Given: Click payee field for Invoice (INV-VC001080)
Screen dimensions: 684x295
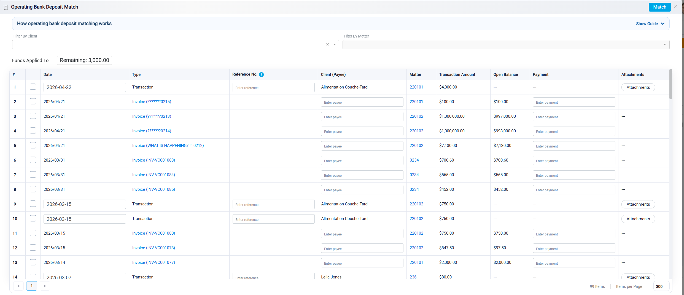Looking at the screenshot, I should pos(362,234).
